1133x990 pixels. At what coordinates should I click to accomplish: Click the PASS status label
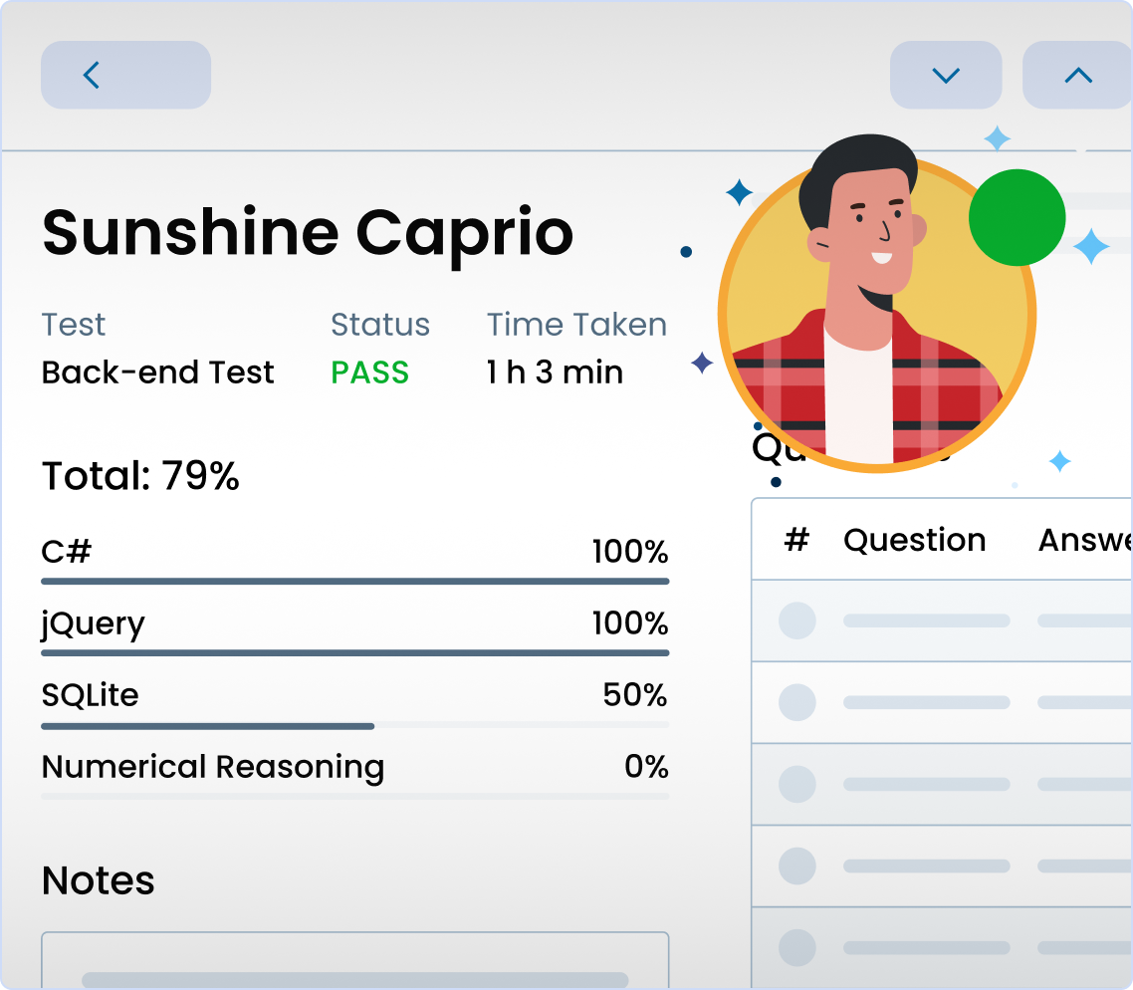pyautogui.click(x=369, y=372)
